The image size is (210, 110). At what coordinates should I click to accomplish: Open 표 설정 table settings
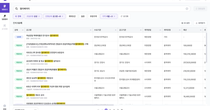(186, 23)
